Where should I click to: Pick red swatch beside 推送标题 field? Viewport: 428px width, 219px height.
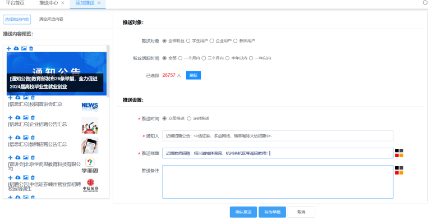pos(397,156)
